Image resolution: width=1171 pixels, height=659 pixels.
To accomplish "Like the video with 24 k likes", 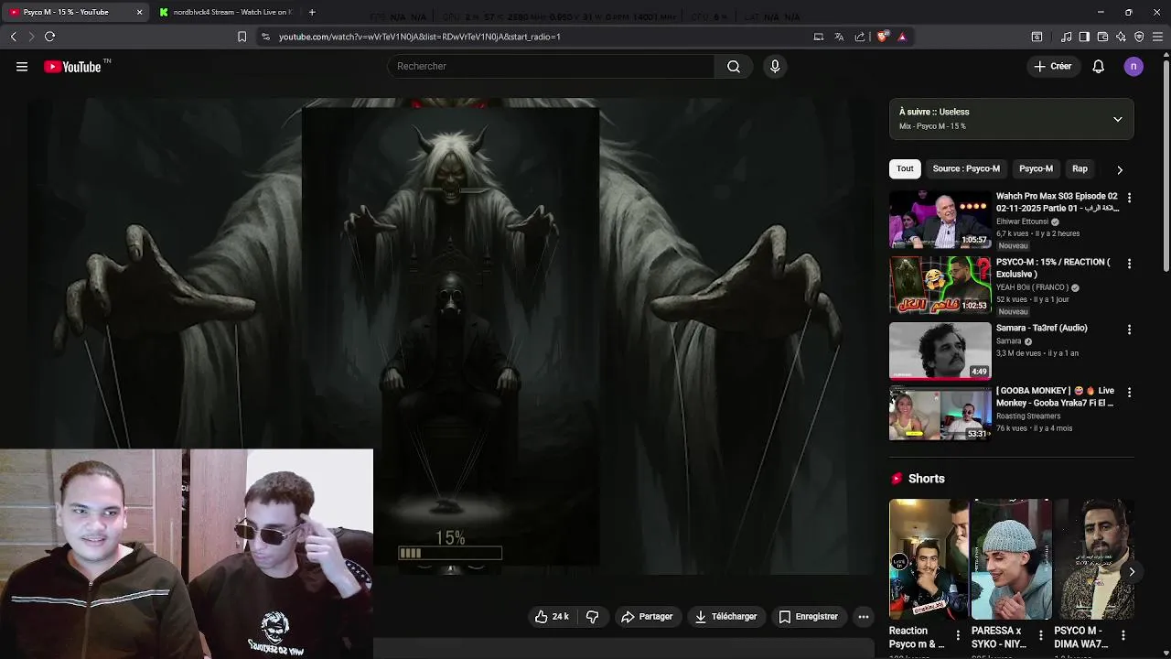I will pos(552,617).
